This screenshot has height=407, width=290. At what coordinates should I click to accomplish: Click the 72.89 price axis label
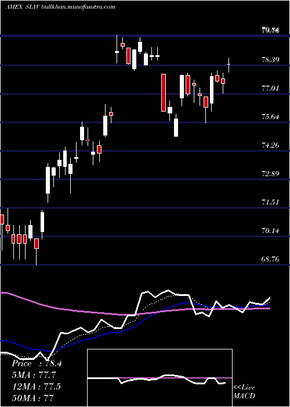[270, 174]
